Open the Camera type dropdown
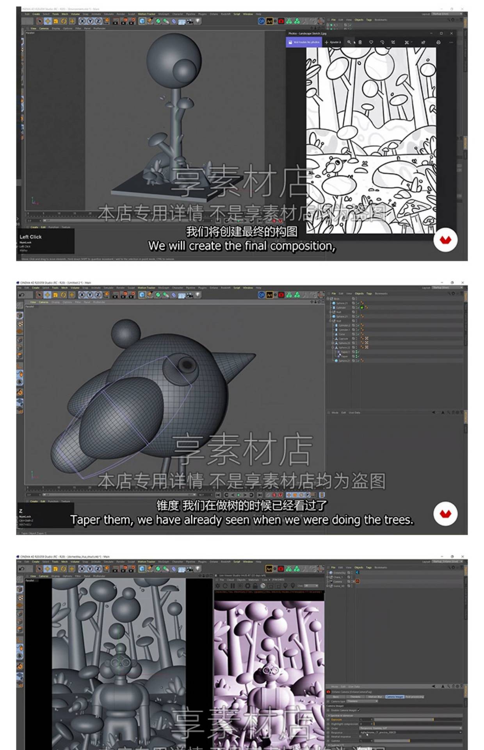 click(x=362, y=701)
